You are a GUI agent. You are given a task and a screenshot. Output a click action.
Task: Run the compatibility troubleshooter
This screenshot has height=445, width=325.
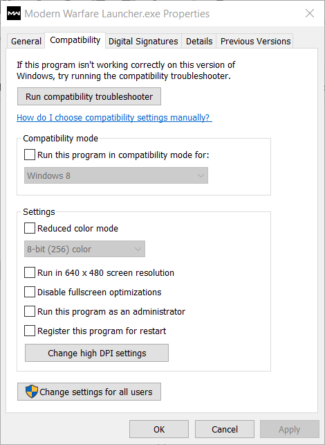click(89, 96)
